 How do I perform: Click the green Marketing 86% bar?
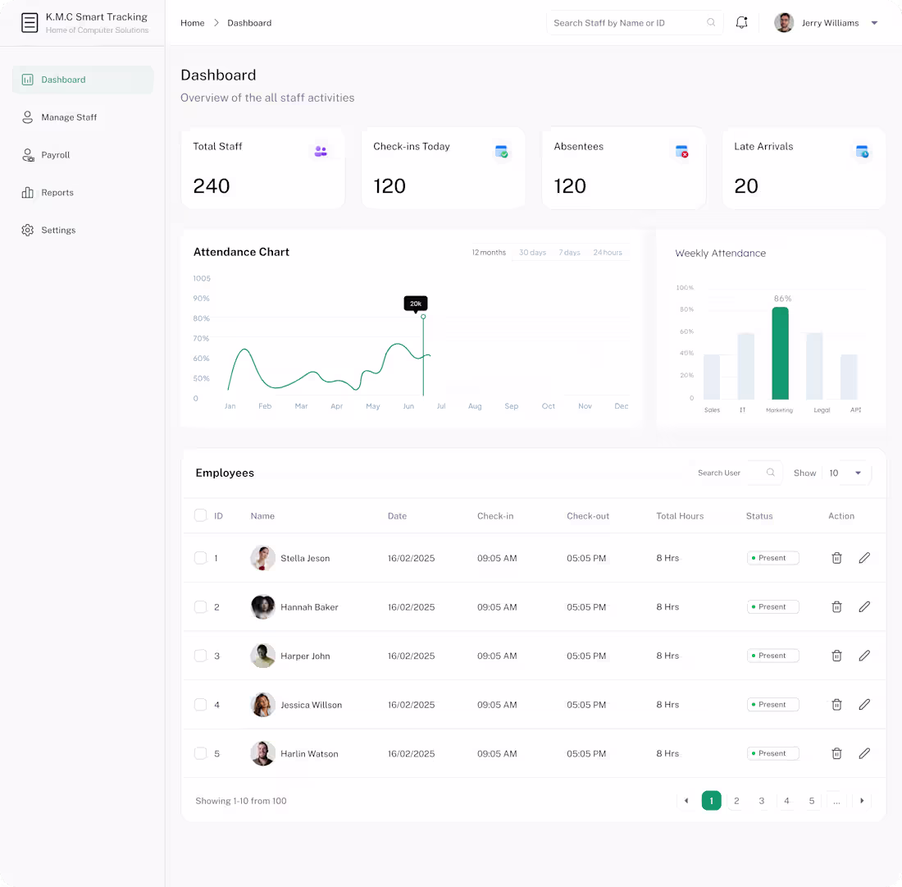[780, 354]
